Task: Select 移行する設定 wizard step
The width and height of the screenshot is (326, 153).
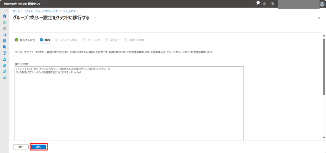Action: tap(25, 40)
